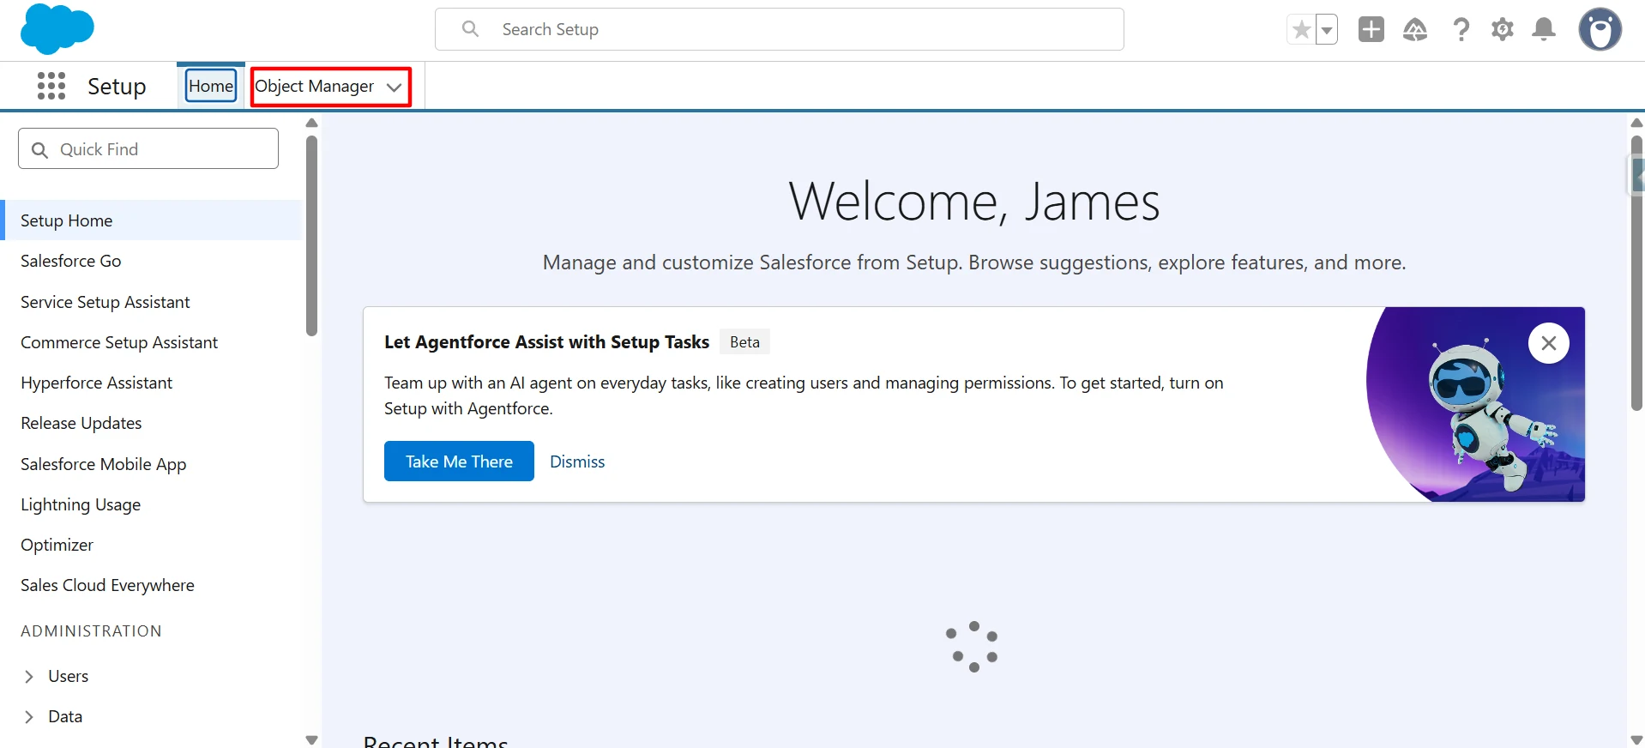Image resolution: width=1645 pixels, height=748 pixels.
Task: Open the user profile avatar
Action: (1600, 30)
